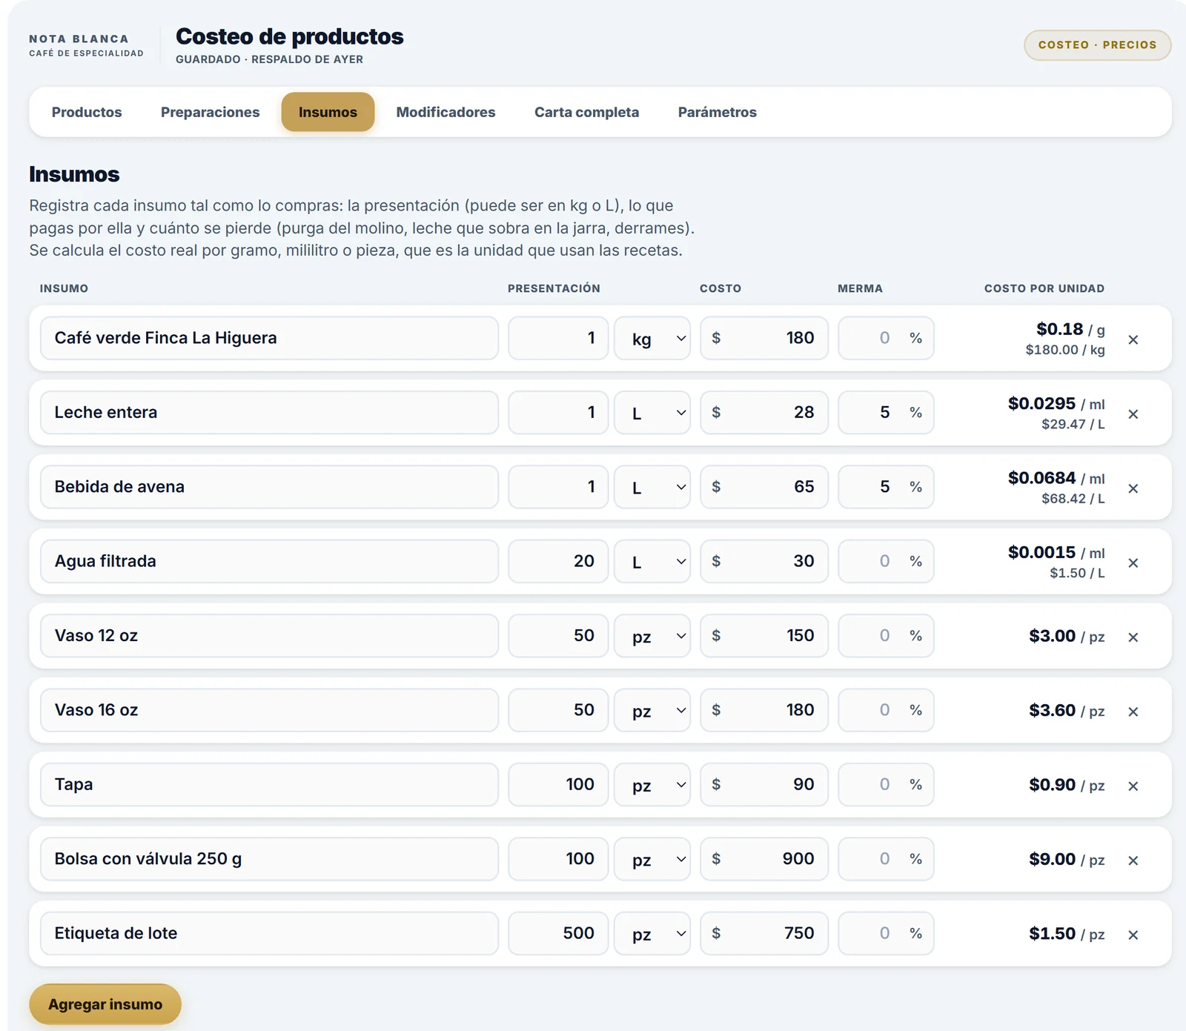Click the Costeo · Precios badge
The height and width of the screenshot is (1031, 1186).
1097,45
